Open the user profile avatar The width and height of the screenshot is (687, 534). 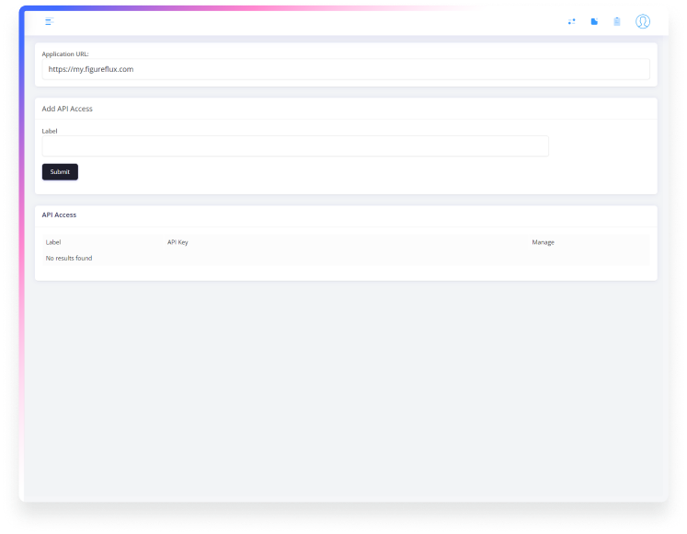point(643,21)
